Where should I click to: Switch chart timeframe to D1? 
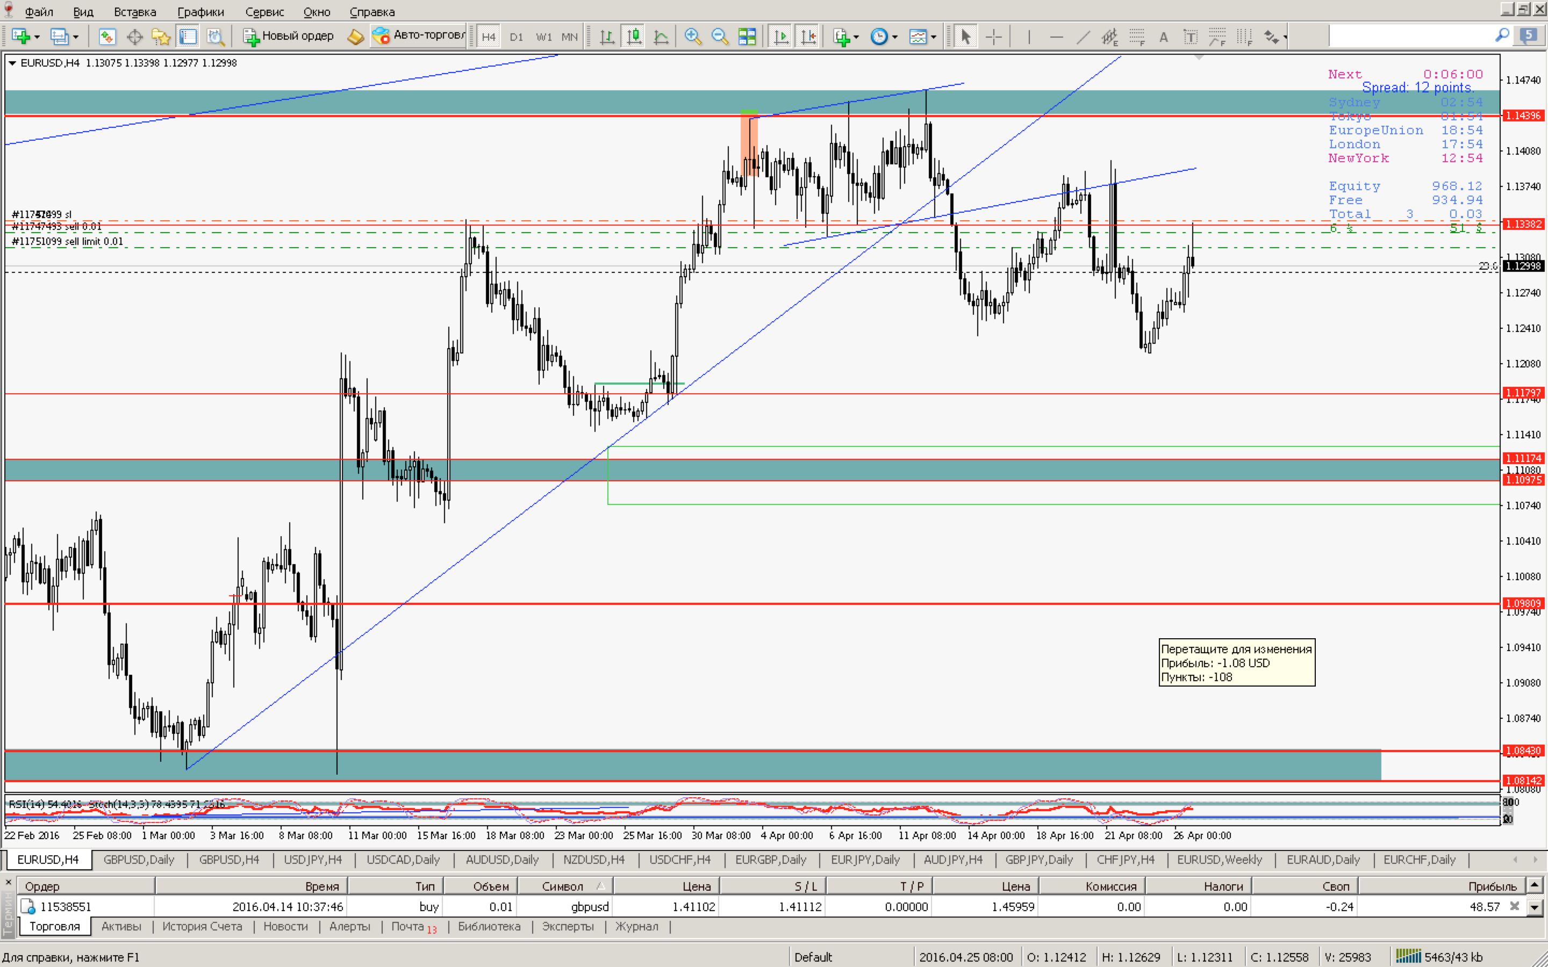[x=516, y=37]
